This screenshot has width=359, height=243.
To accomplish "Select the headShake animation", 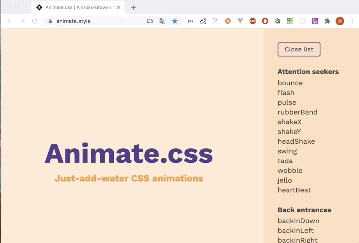I will 296,141.
